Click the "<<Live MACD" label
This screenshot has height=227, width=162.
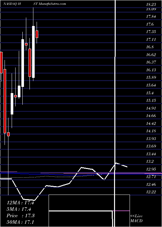coord(136,219)
